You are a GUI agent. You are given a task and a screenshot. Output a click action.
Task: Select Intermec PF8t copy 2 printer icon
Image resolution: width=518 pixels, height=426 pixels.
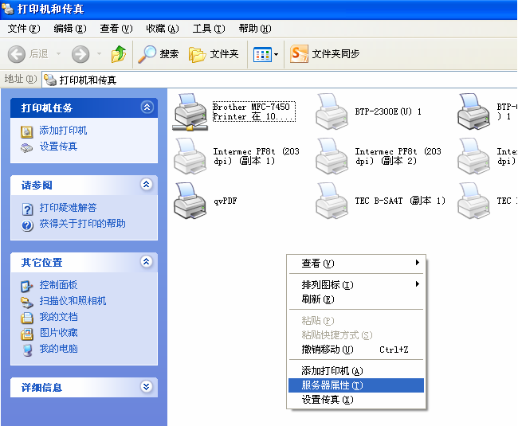[332, 156]
